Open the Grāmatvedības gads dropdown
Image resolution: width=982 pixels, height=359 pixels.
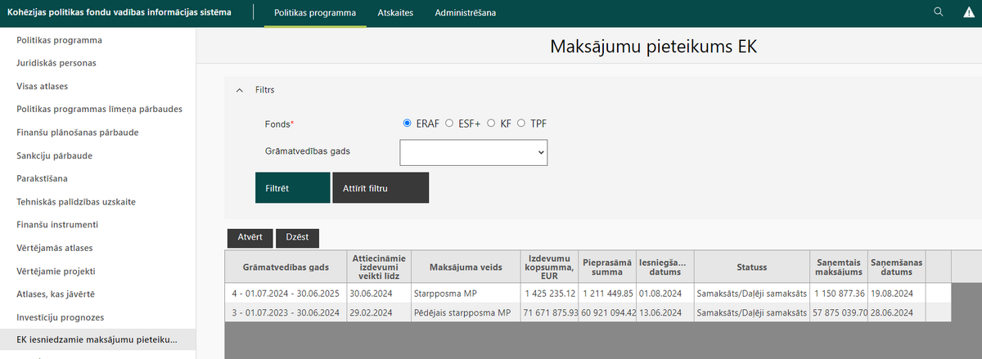click(473, 152)
